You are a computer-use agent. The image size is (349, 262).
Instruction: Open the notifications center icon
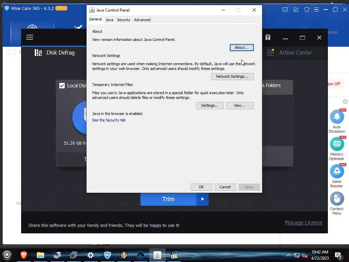click(x=338, y=256)
